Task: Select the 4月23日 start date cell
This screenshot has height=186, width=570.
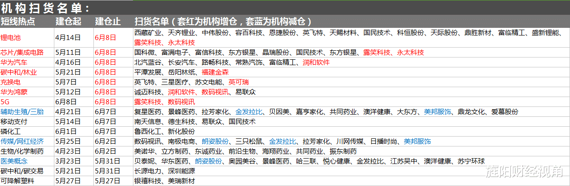Action: coord(68,151)
